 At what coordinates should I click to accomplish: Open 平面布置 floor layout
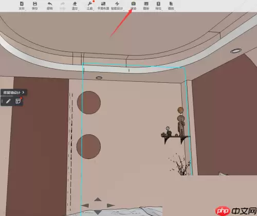103,4
